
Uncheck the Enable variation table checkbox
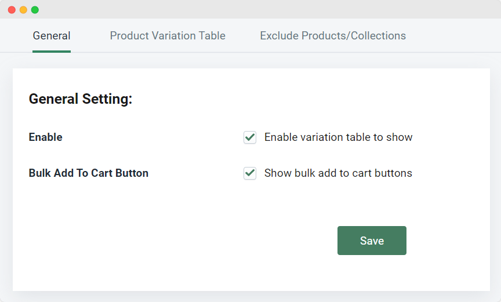(250, 137)
